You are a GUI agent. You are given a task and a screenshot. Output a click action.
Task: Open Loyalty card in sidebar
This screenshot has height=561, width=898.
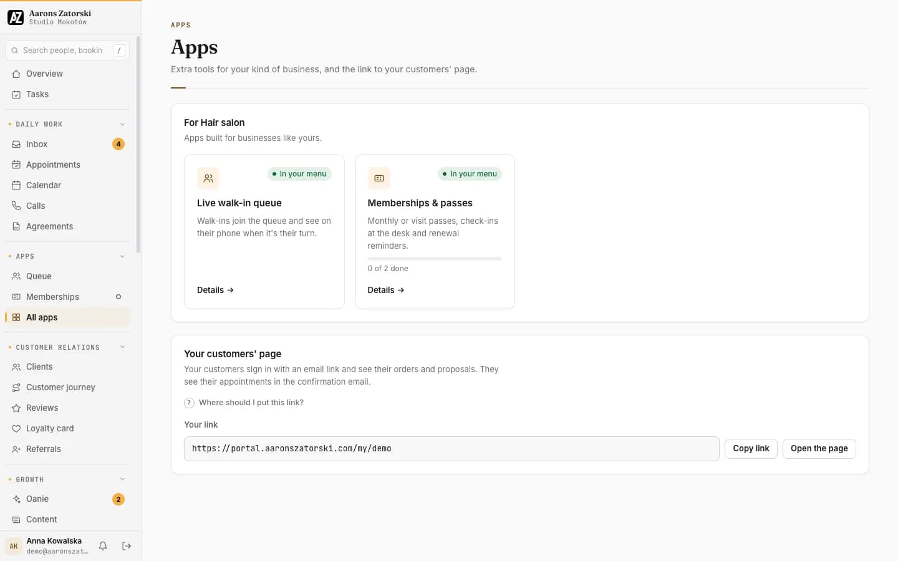click(x=67, y=429)
